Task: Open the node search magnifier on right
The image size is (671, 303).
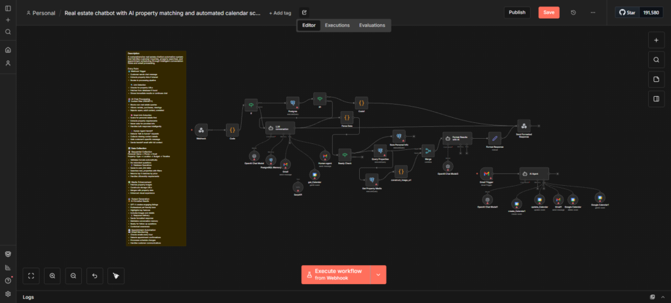Action: (x=656, y=60)
